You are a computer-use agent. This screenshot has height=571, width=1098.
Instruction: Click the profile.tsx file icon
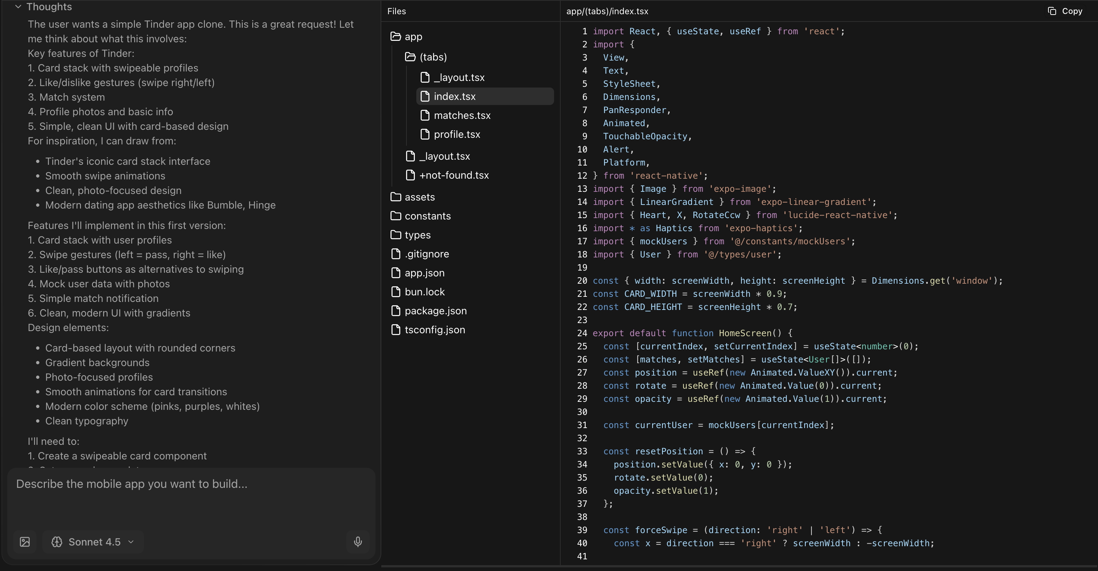[425, 134]
